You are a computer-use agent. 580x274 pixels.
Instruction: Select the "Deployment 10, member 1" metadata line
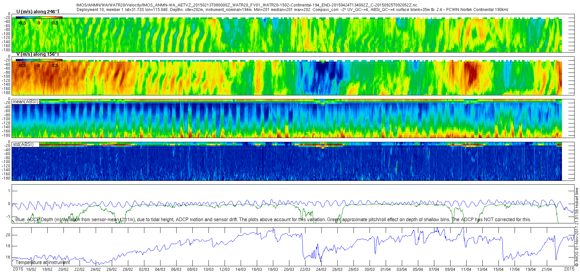pos(292,10)
